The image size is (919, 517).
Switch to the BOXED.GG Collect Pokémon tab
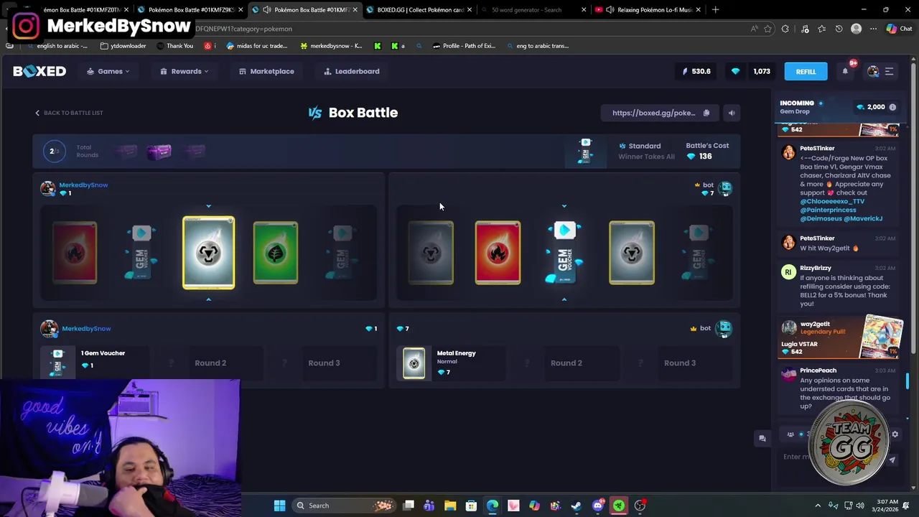click(x=420, y=10)
